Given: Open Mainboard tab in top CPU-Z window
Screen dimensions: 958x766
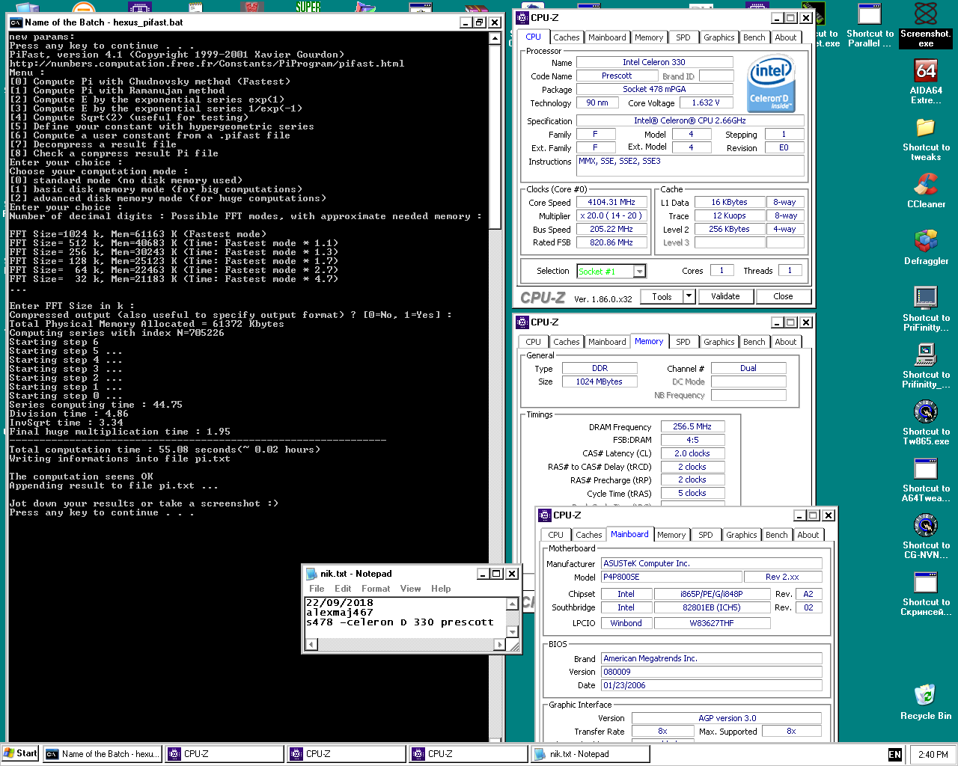Looking at the screenshot, I should (607, 37).
